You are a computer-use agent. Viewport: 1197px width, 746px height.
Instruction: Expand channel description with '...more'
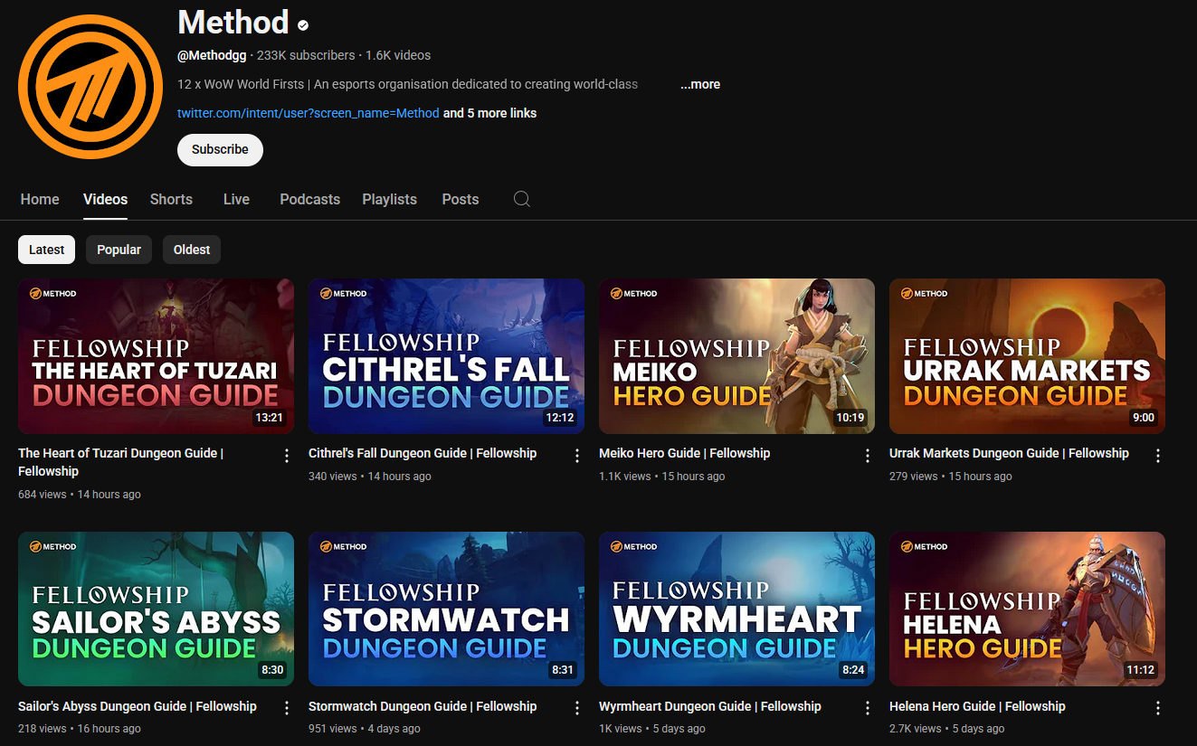pos(700,84)
